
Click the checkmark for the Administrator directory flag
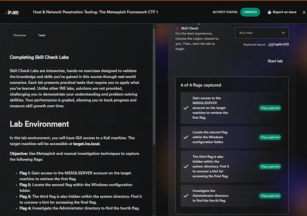click(186, 196)
